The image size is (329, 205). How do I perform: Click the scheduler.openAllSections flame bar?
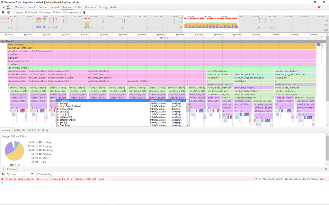(x=254, y=74)
